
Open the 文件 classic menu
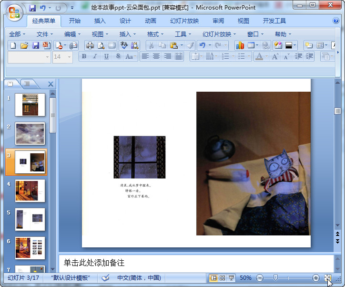[45, 34]
